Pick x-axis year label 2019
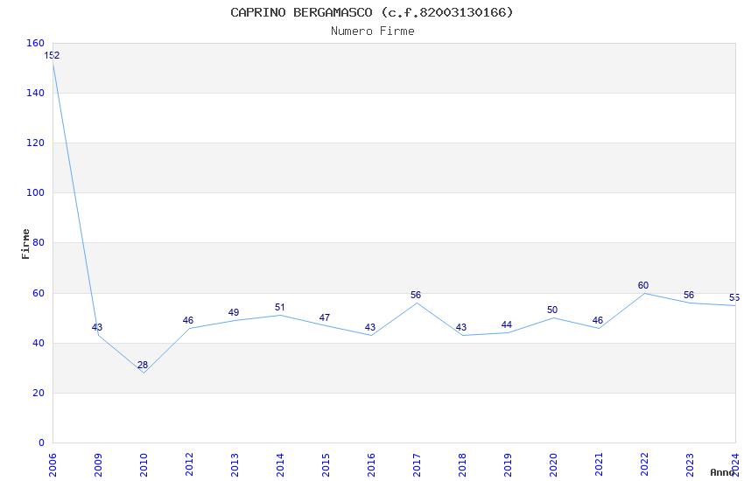Screen dimensions: 744x481 pyautogui.click(x=509, y=465)
